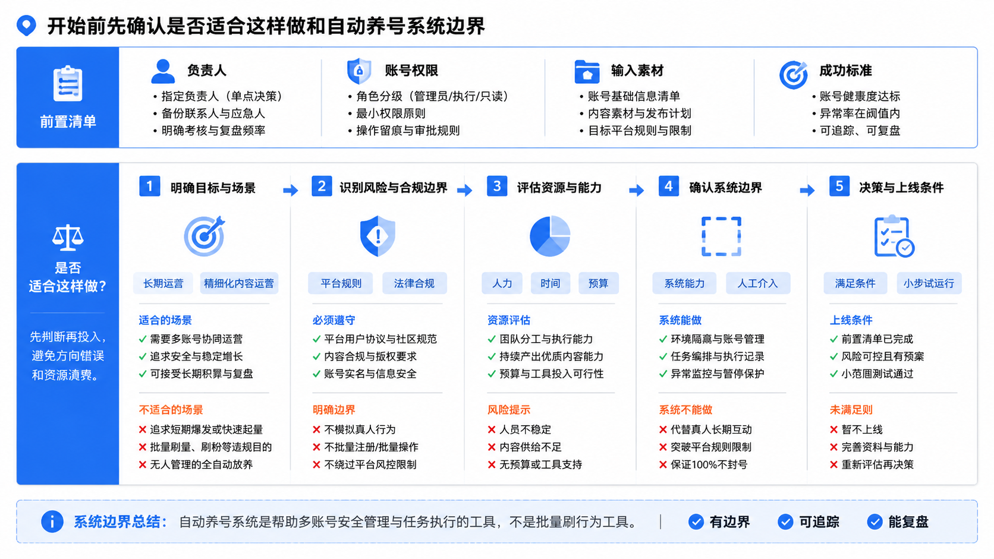Click the 系统能做 heading

(x=680, y=320)
